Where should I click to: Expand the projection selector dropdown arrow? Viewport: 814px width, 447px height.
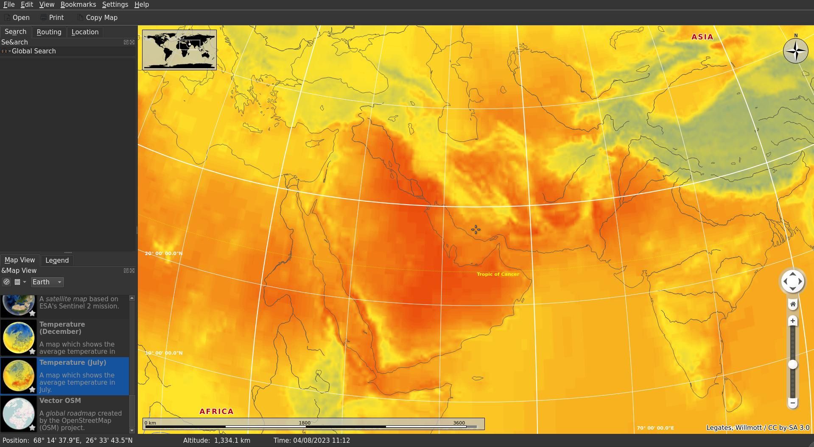[x=25, y=282]
